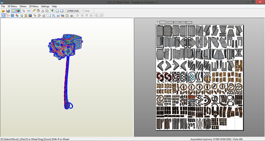Select the light blue hexagon part on sheet
This screenshot has height=141, width=265.
191,77
